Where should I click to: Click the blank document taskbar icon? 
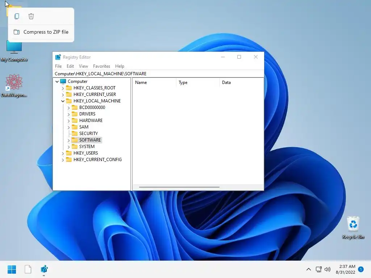(28, 269)
